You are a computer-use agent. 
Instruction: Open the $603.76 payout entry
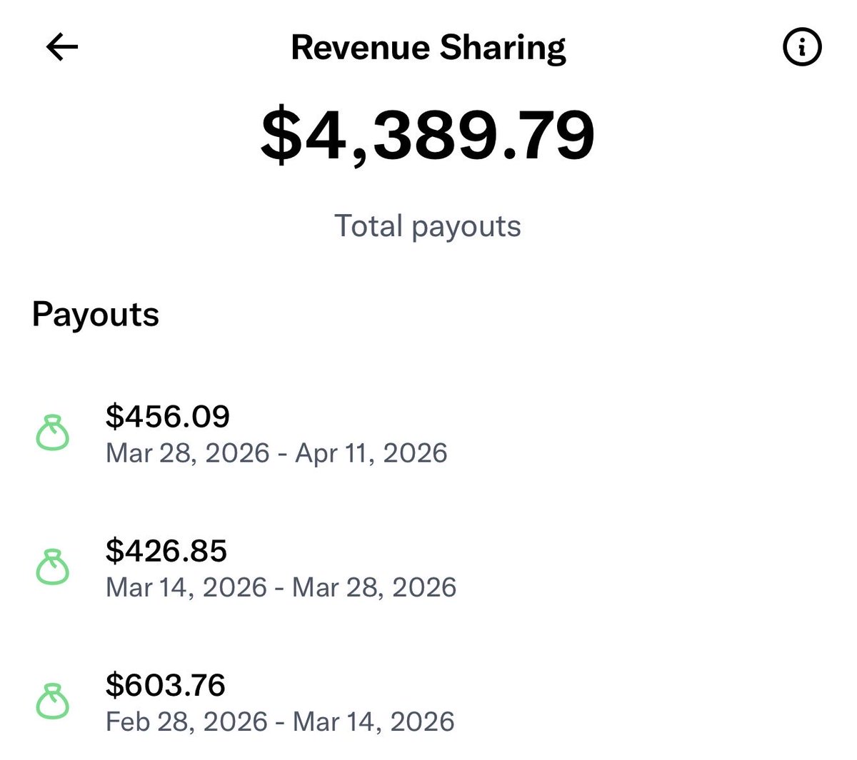tap(166, 685)
